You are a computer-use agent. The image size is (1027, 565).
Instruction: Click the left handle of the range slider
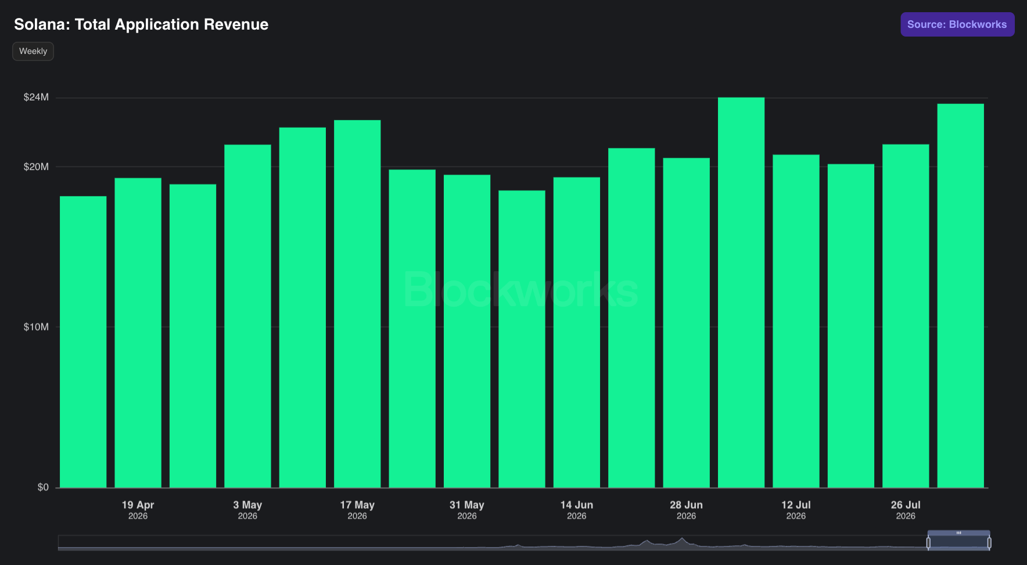pos(928,543)
